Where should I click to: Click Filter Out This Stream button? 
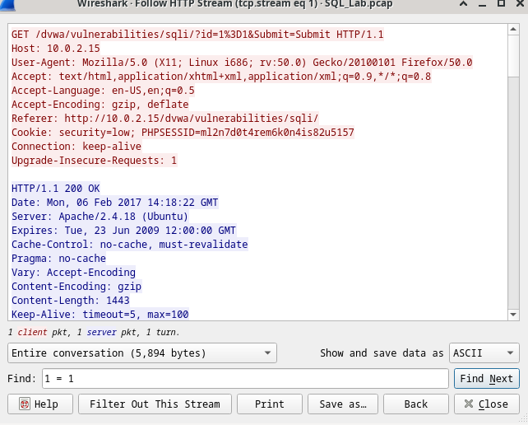coord(155,404)
